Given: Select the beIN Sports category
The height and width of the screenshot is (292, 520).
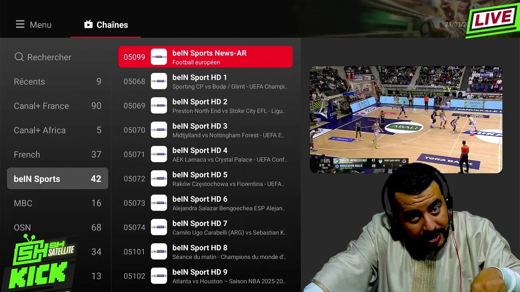Looking at the screenshot, I should [58, 178].
